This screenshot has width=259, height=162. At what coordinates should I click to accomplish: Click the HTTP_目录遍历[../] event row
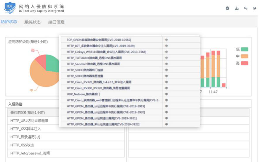[25, 137]
